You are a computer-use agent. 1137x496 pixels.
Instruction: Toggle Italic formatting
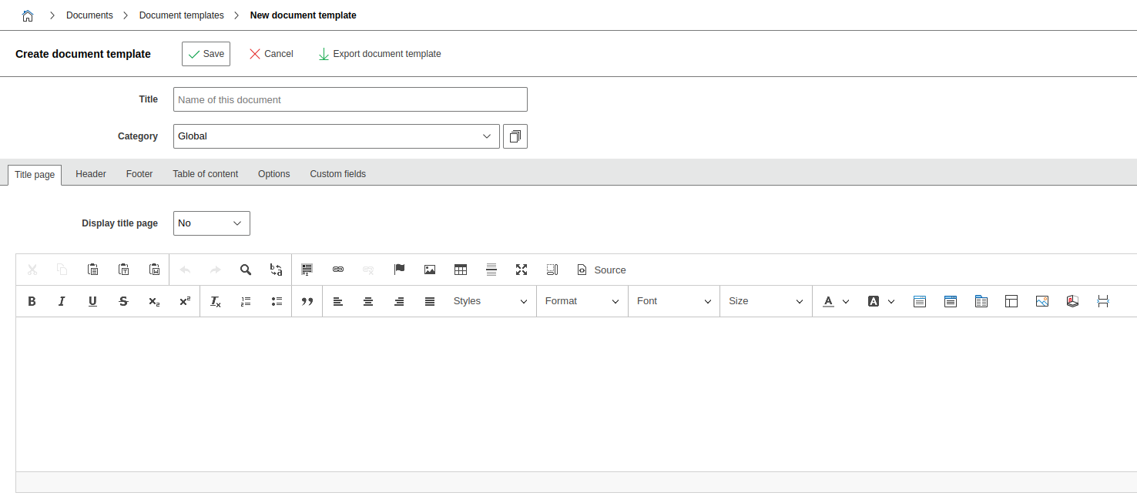(62, 301)
